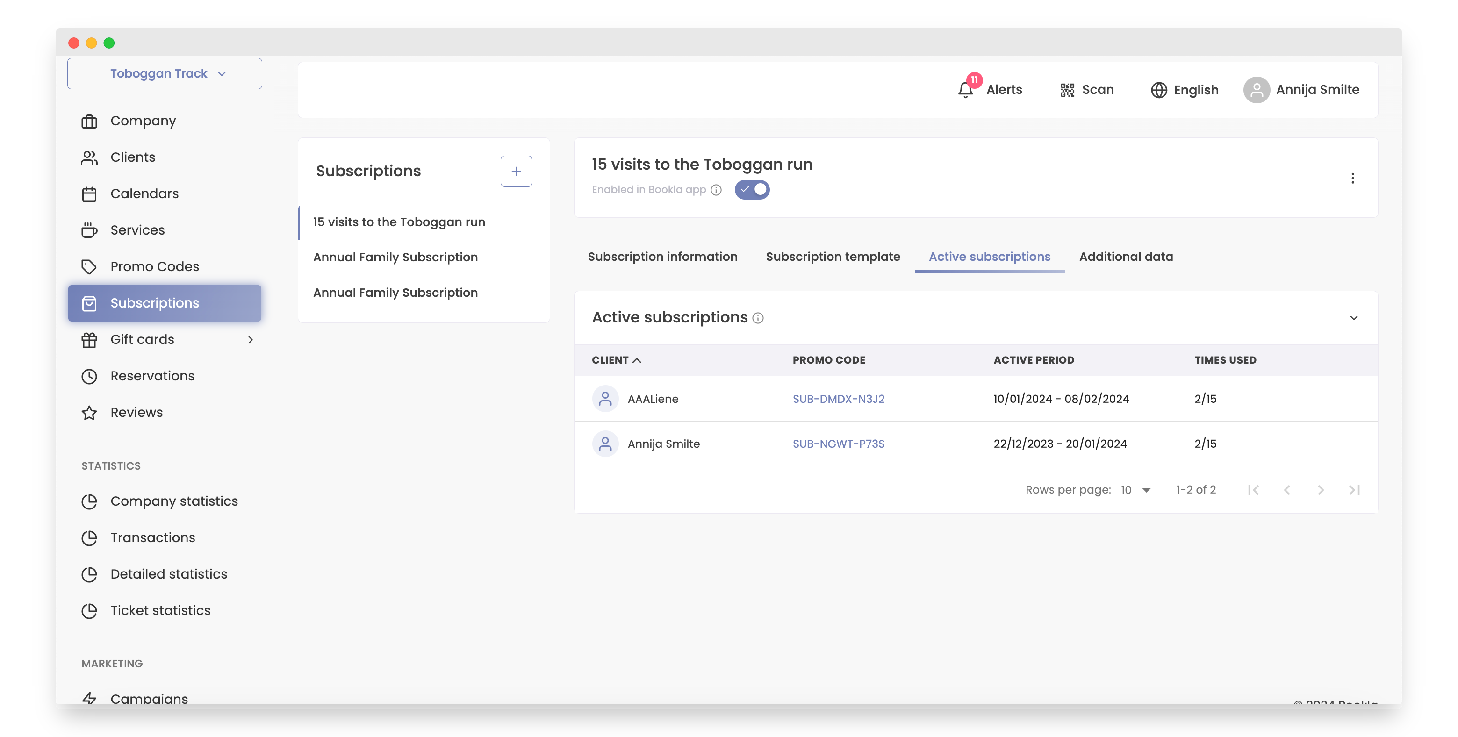Switch to the Subscription template tab

(833, 257)
